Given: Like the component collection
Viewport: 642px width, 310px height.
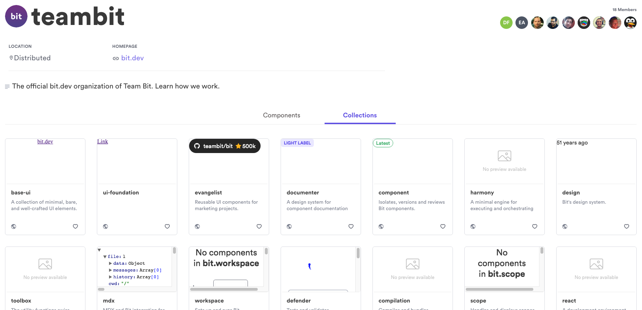Looking at the screenshot, I should click(x=443, y=226).
